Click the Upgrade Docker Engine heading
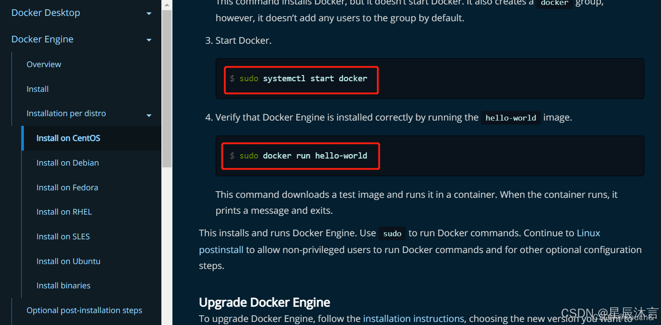661x325 pixels. click(x=264, y=302)
